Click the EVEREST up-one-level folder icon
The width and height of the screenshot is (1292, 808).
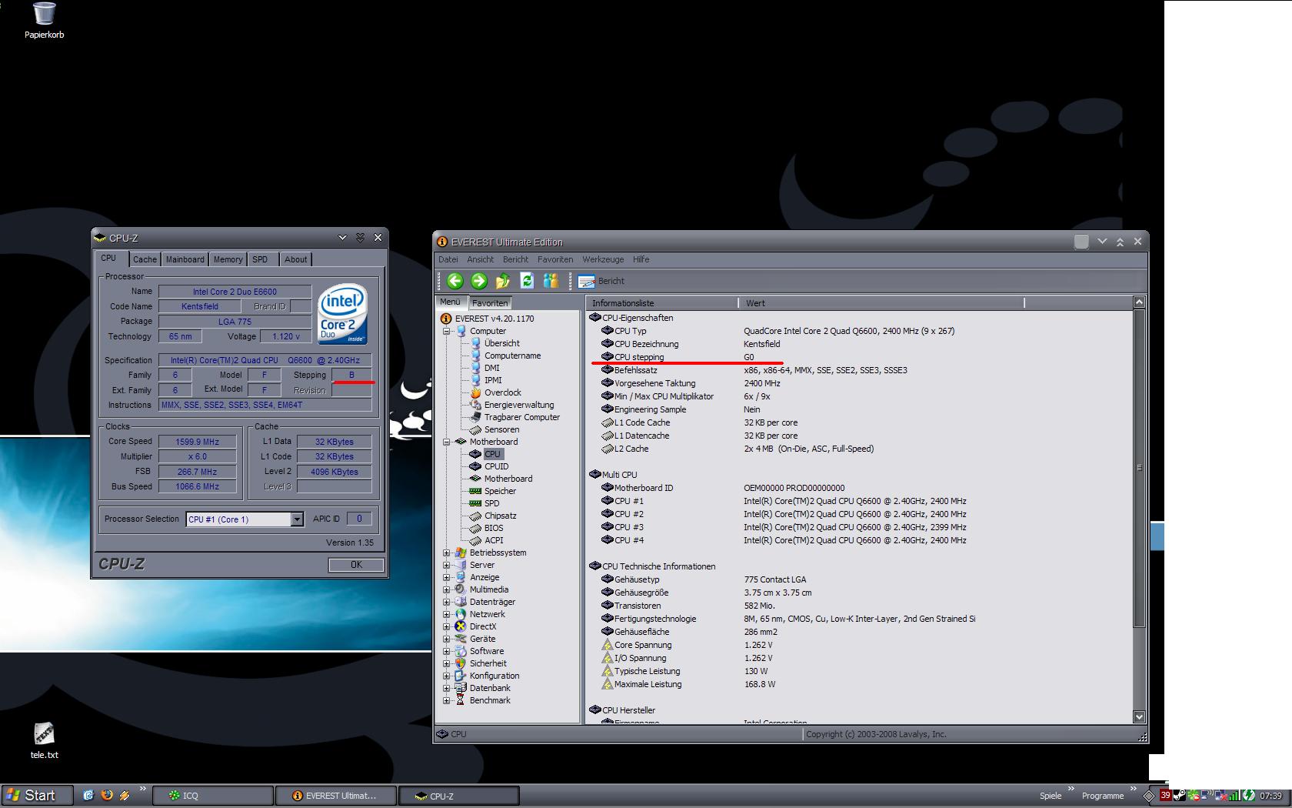coord(503,281)
